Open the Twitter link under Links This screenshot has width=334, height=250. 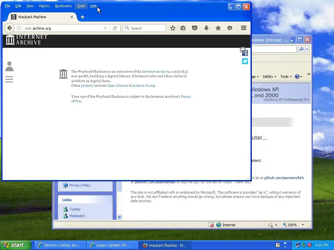click(75, 209)
